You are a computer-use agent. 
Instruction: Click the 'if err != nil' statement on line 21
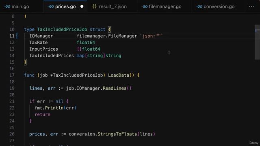tap(49, 101)
